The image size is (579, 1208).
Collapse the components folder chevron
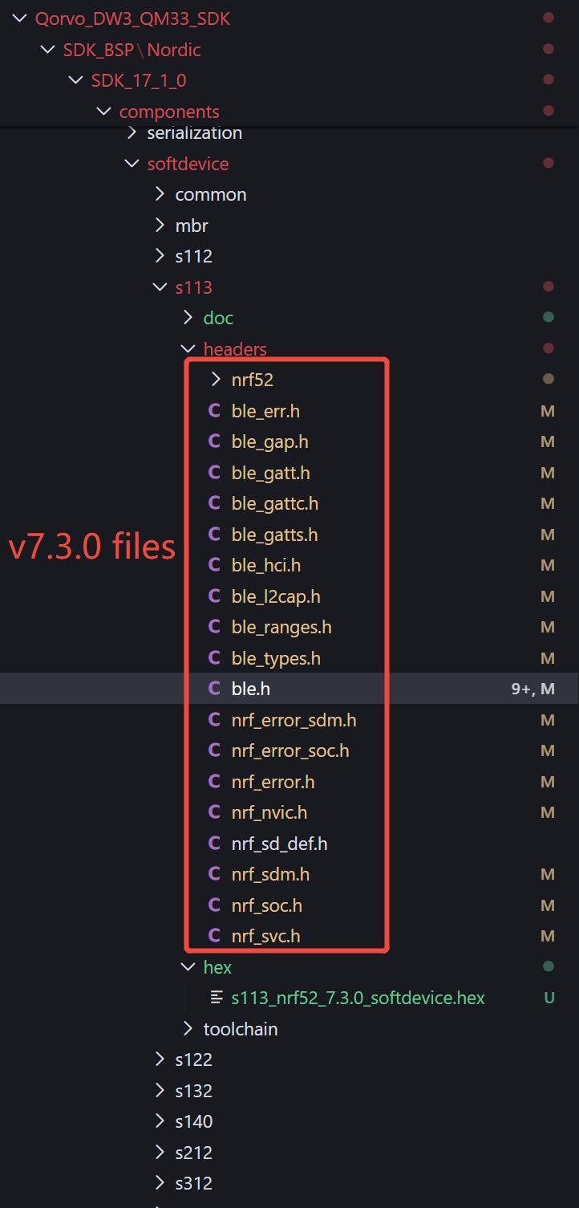(103, 112)
